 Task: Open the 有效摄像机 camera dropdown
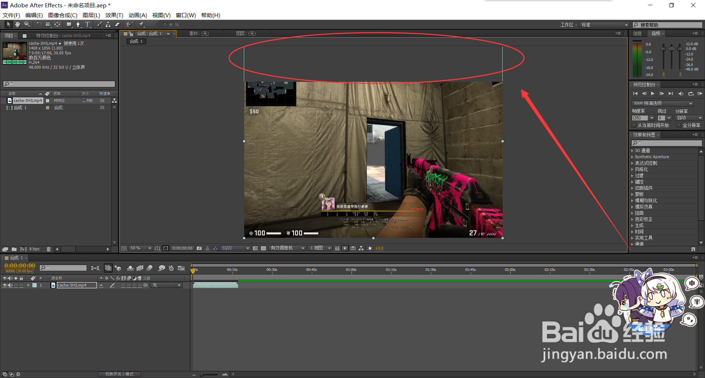[x=287, y=248]
